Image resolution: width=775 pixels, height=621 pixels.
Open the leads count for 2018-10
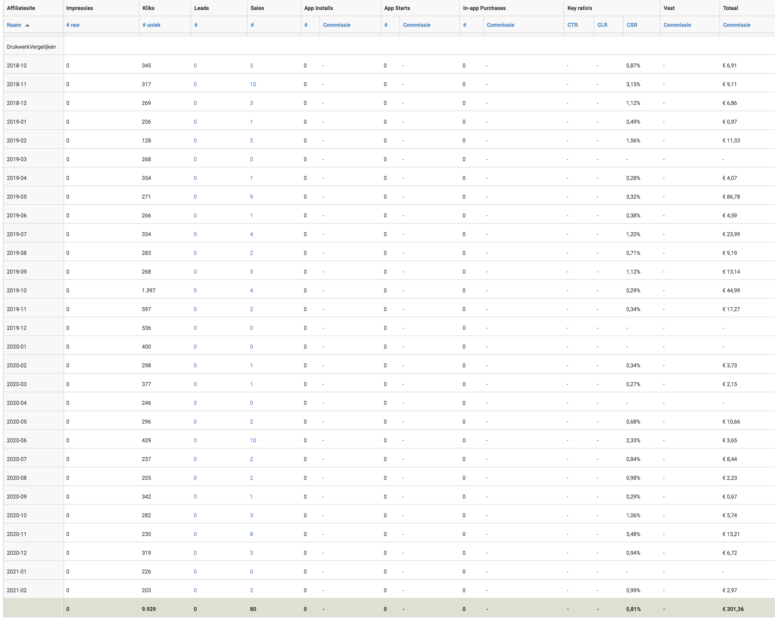coord(195,65)
